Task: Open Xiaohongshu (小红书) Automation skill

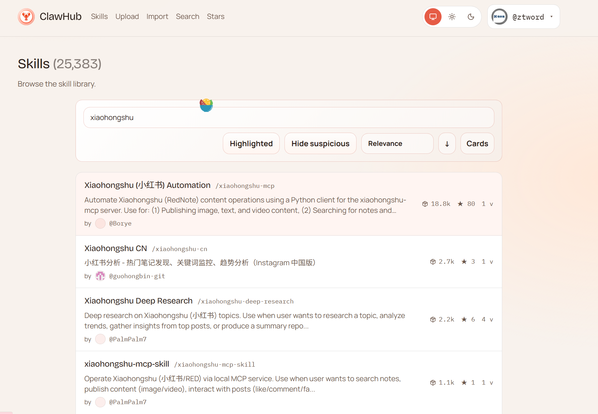Action: coord(147,185)
